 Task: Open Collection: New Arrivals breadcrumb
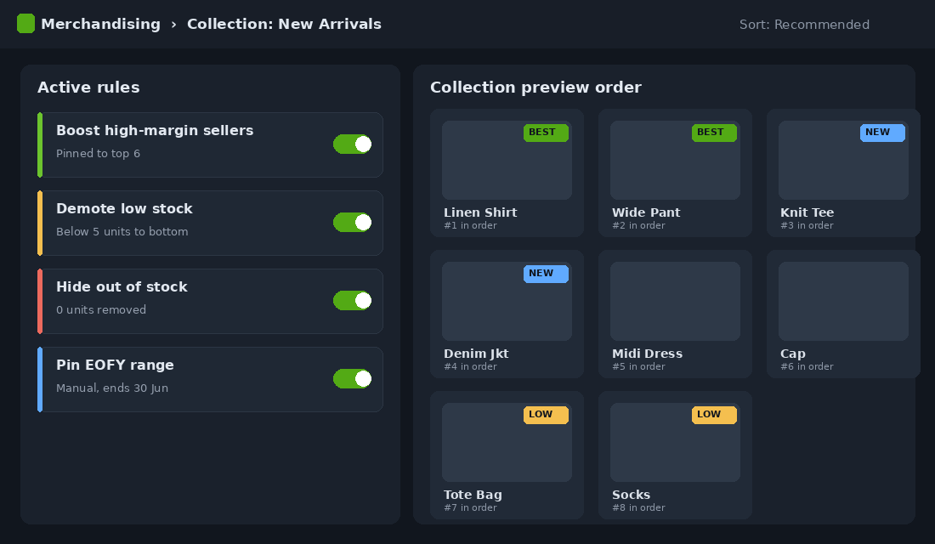[x=284, y=24]
